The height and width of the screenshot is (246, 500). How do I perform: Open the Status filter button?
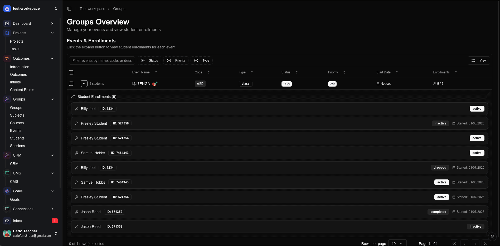pyautogui.click(x=149, y=61)
